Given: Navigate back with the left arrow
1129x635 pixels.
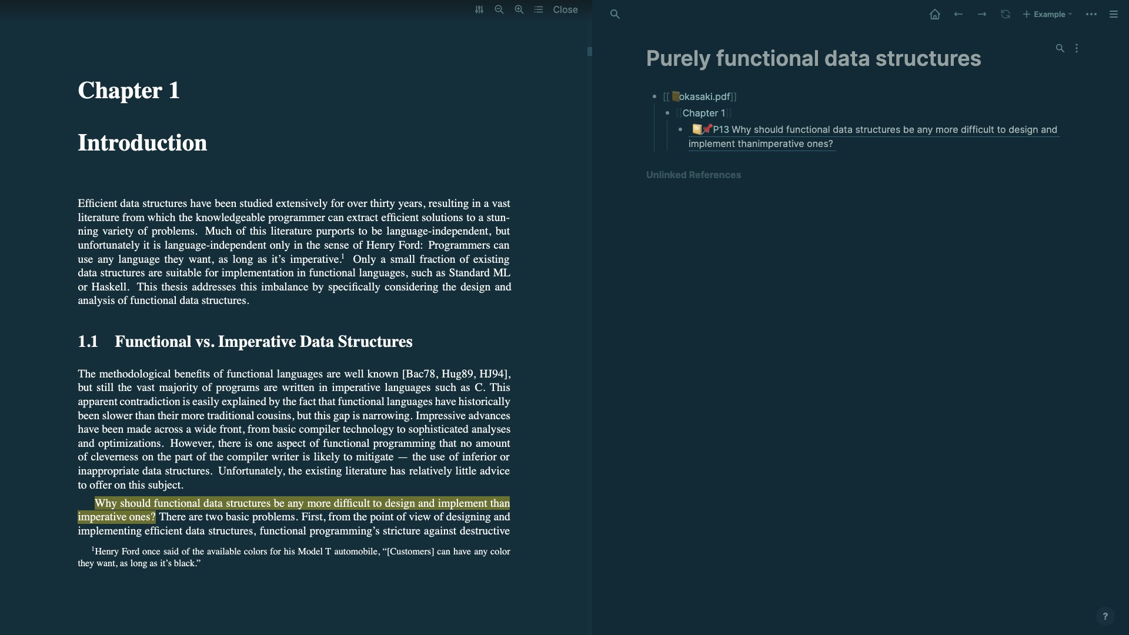Looking at the screenshot, I should 958,14.
